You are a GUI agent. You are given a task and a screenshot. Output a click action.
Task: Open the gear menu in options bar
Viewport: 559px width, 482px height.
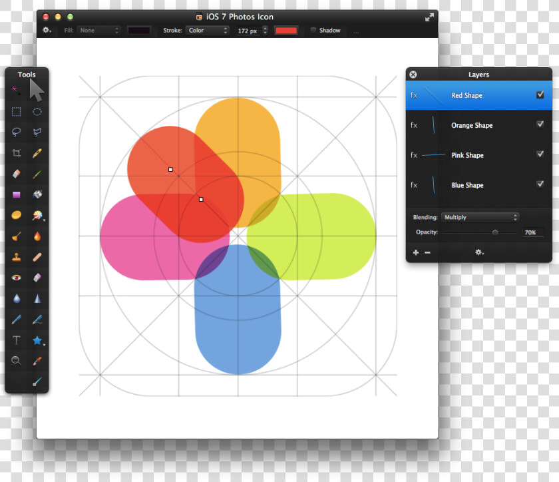47,31
